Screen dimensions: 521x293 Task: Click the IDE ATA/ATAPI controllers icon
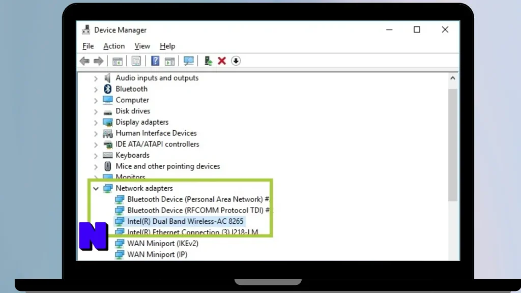click(x=107, y=144)
